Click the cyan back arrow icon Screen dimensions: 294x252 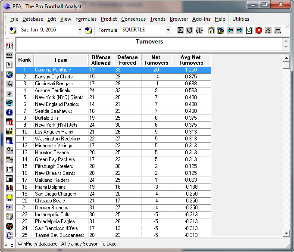(230, 30)
